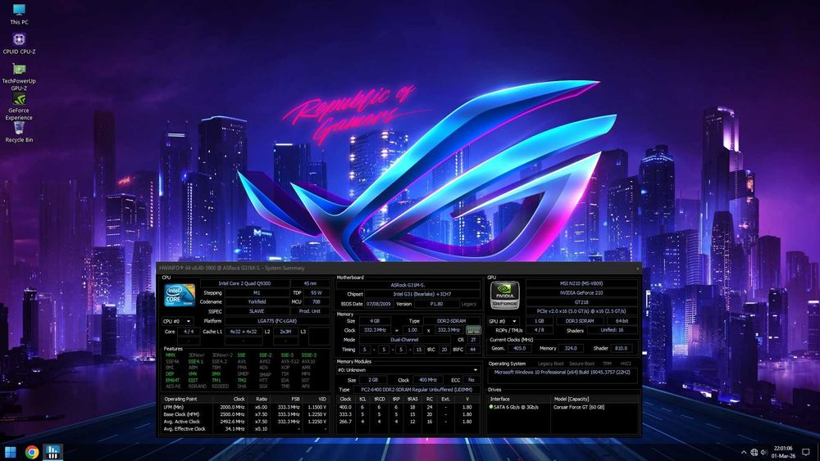This screenshot has width=820, height=461.
Task: Open the volume tray icon
Action: 764,452
